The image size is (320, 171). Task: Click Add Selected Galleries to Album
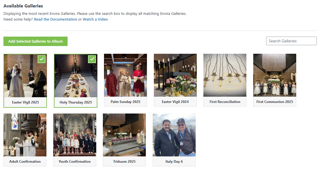click(36, 41)
